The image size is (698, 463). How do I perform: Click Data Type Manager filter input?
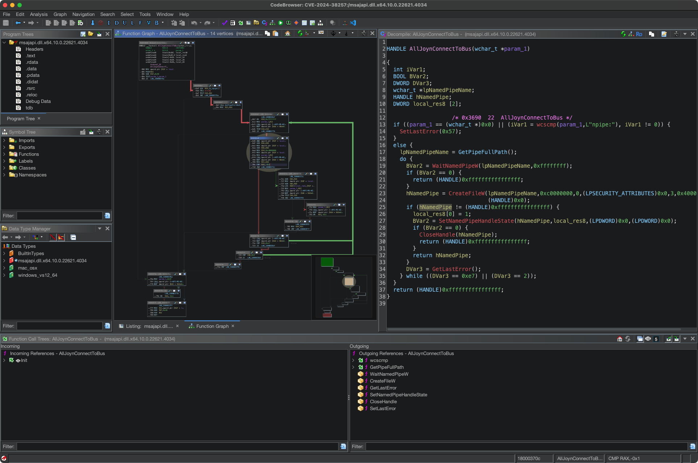(59, 326)
